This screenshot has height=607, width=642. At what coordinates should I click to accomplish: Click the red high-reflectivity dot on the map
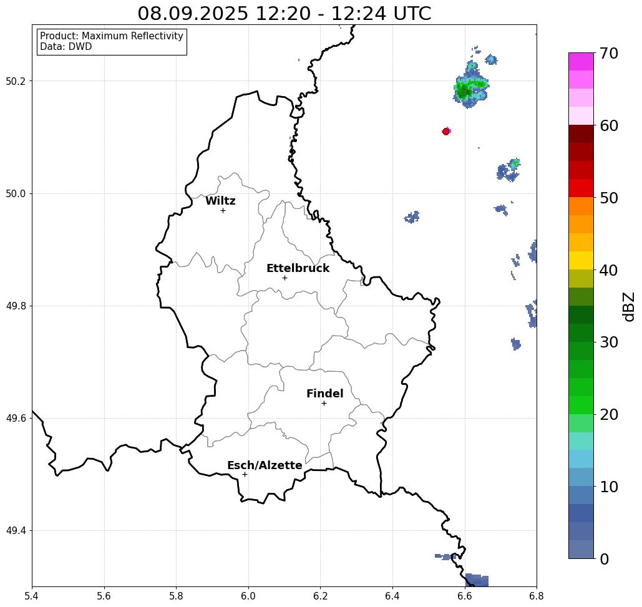pos(446,132)
